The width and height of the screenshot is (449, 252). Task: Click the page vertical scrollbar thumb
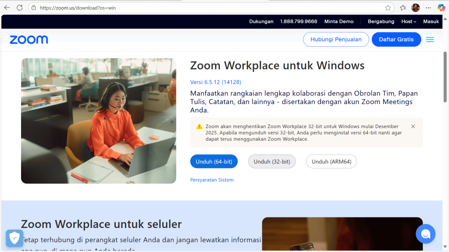pyautogui.click(x=445, y=77)
